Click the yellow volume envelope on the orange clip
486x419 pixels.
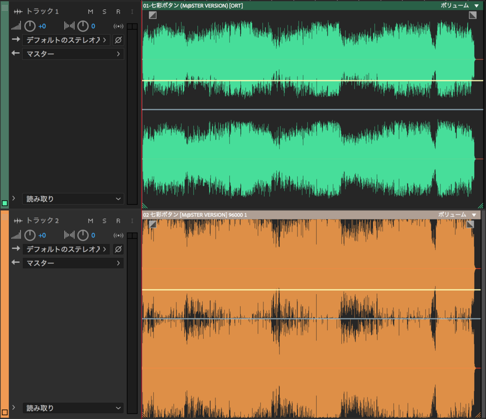coord(311,290)
